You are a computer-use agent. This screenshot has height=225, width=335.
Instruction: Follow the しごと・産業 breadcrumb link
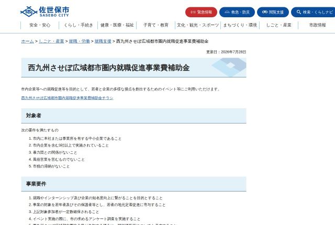(x=51, y=41)
